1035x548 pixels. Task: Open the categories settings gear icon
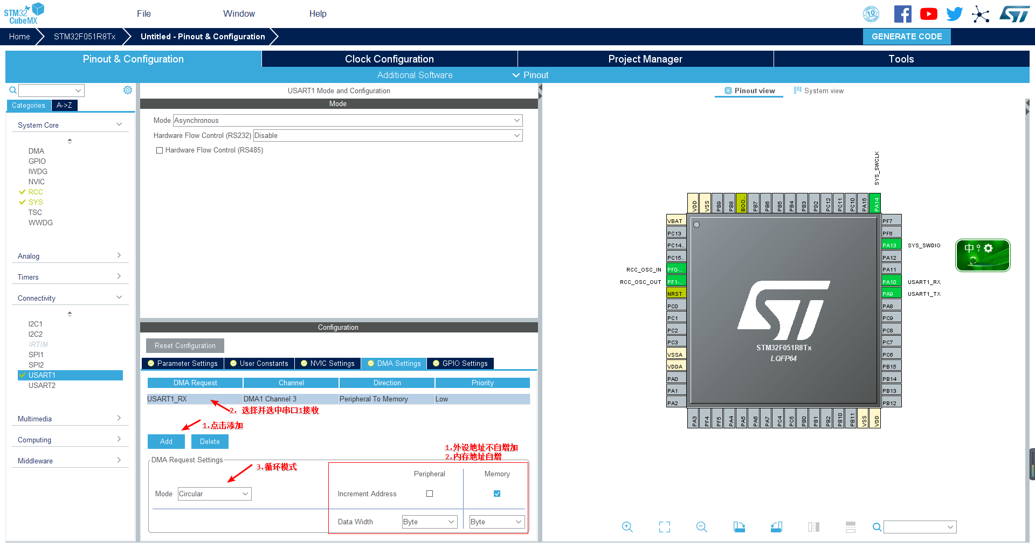pos(128,90)
